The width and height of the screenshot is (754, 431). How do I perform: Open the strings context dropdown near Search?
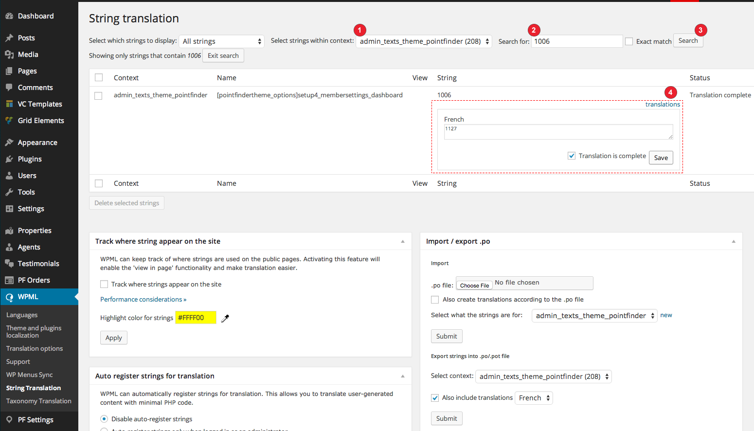click(424, 41)
